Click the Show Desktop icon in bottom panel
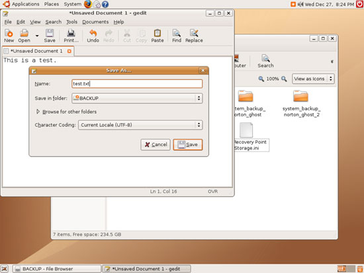Image resolution: width=364 pixels, height=273 pixels. tap(5, 269)
